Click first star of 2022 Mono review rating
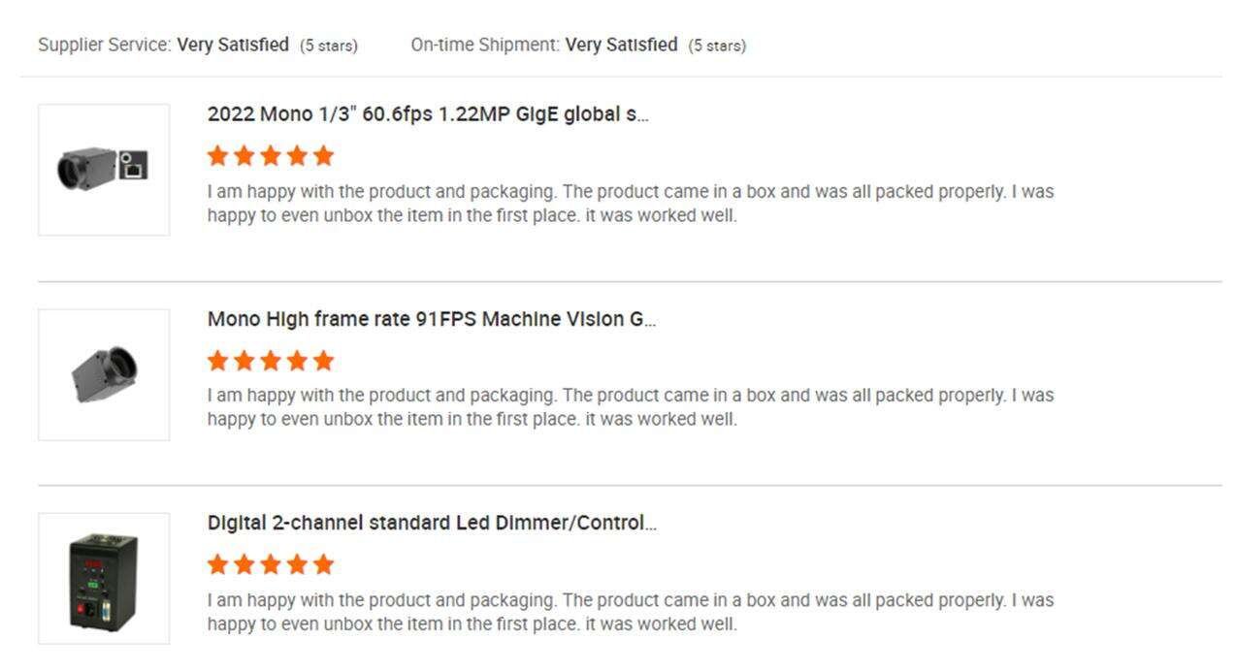 (x=217, y=156)
